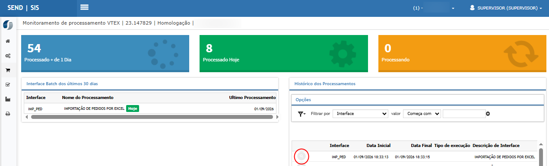The width and height of the screenshot is (549, 166).
Task: Select 01/09/2026 18:33:15 end date cell
Action: click(413, 156)
